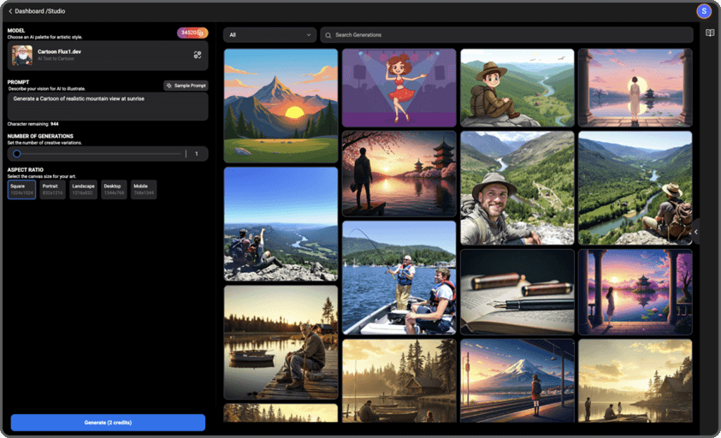721x438 pixels.
Task: Click the Search Generations field
Action: pos(506,35)
